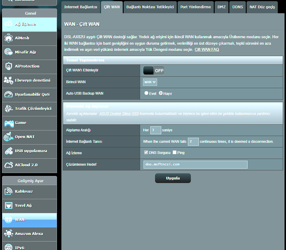The height and width of the screenshot is (250, 286).
Task: Select the AiProtection shield icon
Action: [9, 66]
